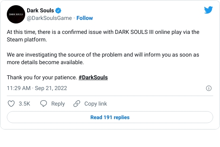Click the blue verified badge
This screenshot has width=220, height=147.
pos(58,11)
